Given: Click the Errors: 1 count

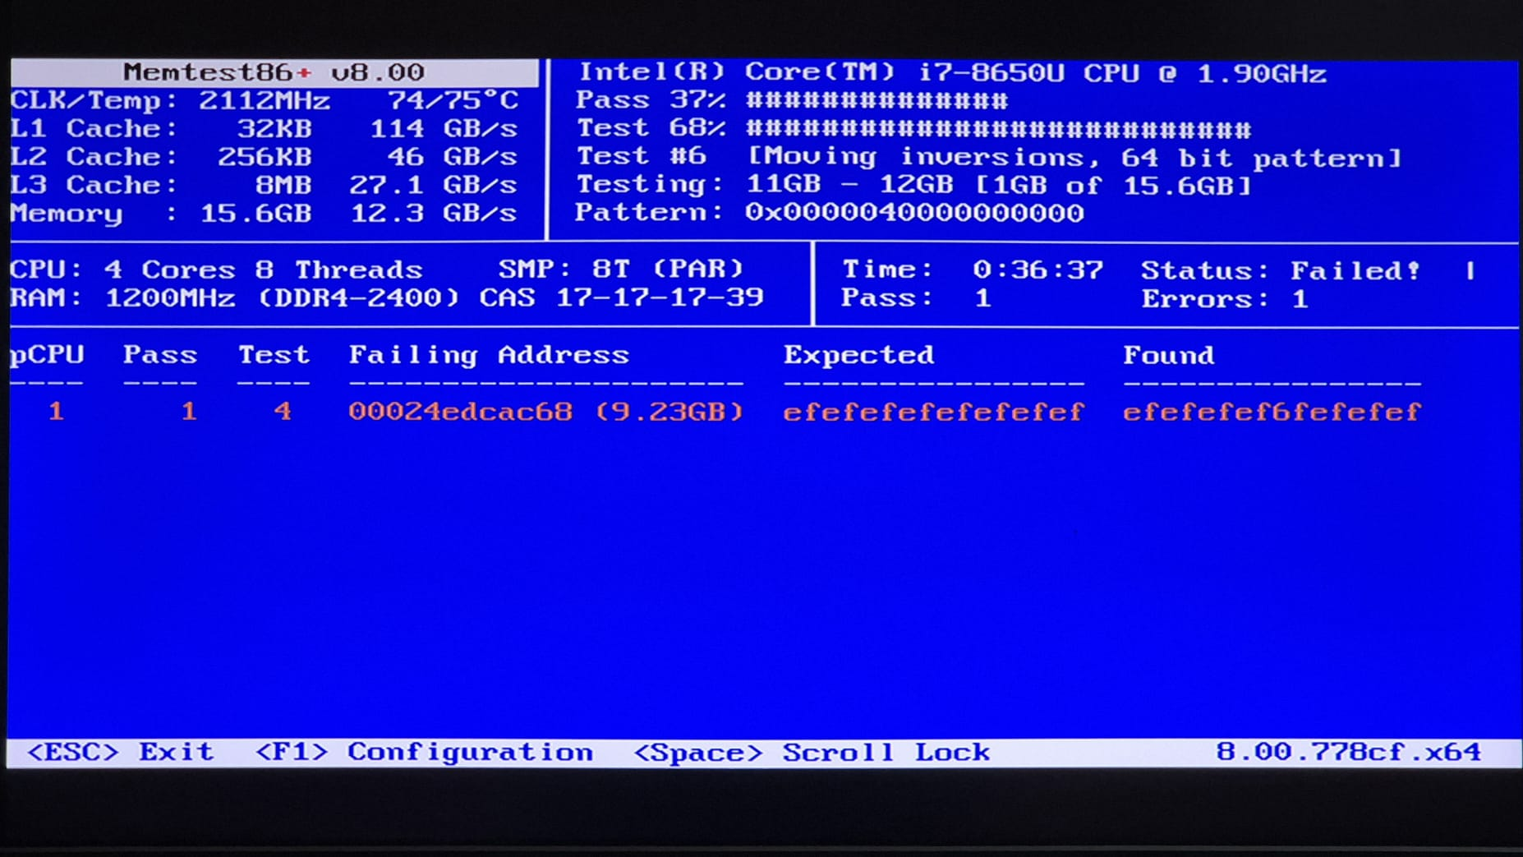Looking at the screenshot, I should 1224,299.
